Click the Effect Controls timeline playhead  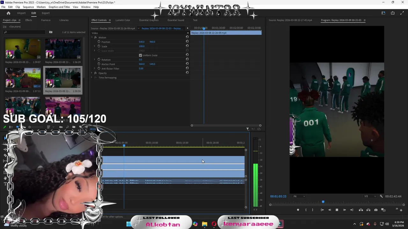point(204,29)
